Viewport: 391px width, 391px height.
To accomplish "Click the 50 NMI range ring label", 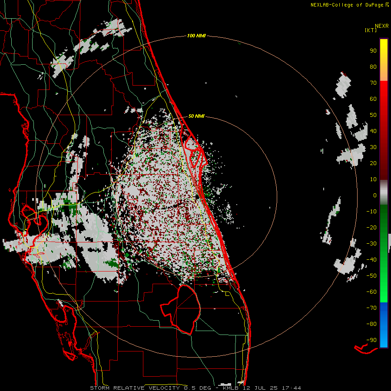I will tap(196, 116).
